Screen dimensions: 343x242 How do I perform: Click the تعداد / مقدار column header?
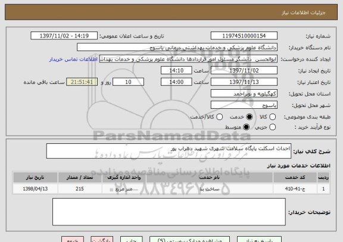point(80,177)
